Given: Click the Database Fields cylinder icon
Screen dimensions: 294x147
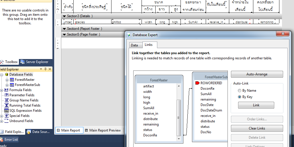Looking at the screenshot, I should [x=7, y=75].
